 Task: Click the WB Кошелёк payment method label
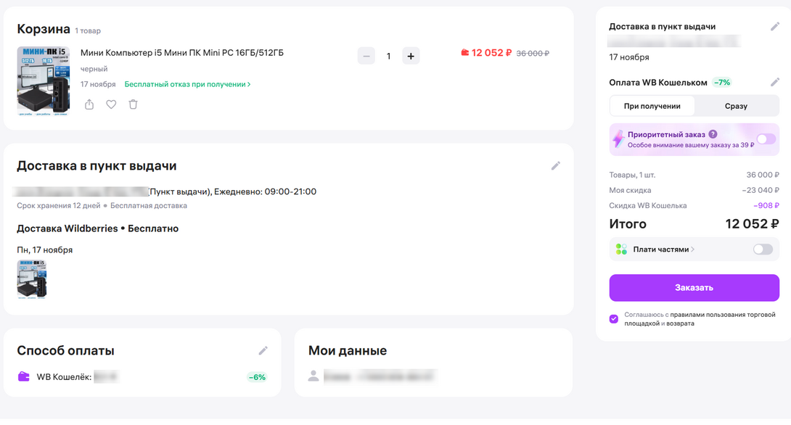point(64,377)
